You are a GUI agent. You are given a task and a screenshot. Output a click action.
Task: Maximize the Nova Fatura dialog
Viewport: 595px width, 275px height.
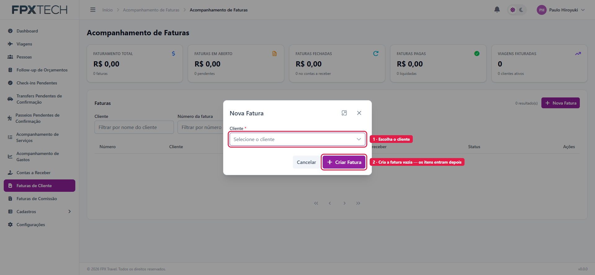(344, 113)
